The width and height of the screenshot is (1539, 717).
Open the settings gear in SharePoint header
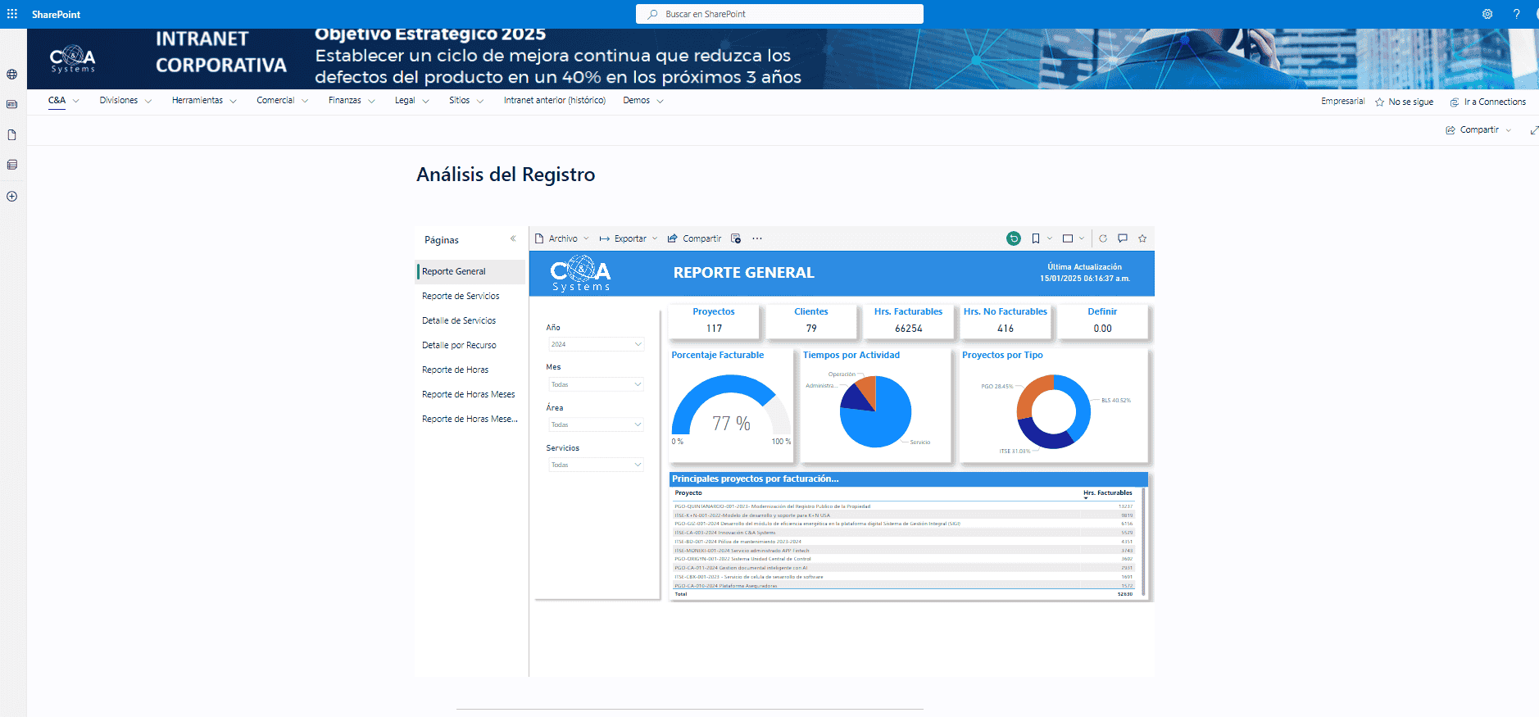coord(1487,14)
